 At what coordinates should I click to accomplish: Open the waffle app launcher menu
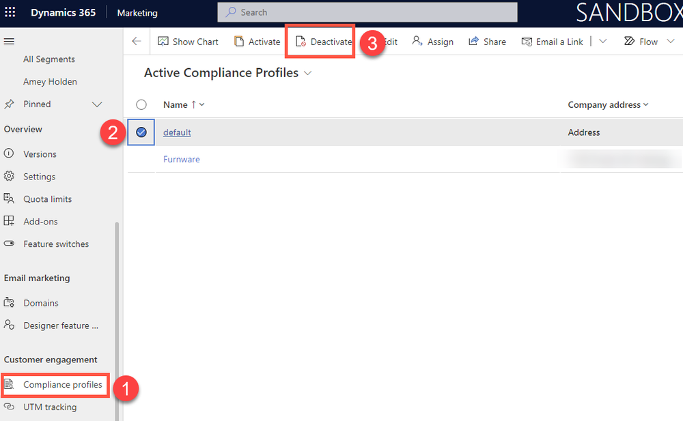coord(10,12)
